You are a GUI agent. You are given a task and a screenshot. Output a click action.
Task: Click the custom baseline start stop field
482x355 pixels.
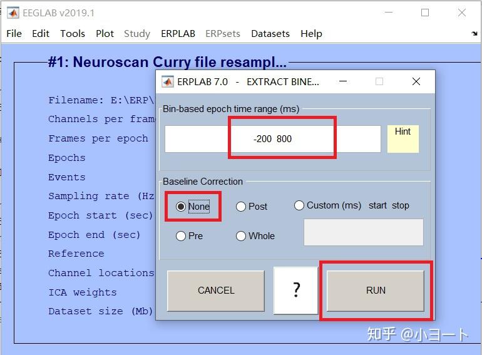point(363,232)
